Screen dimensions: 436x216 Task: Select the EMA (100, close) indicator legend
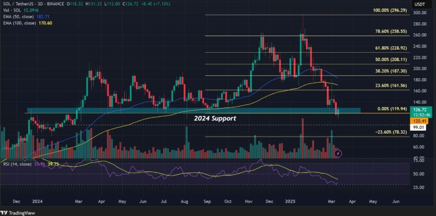point(24,22)
